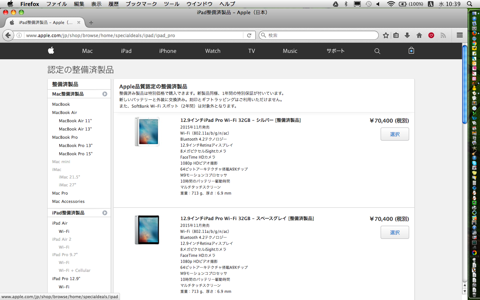Open the ブックマーク menu
Viewport: 480px width, 300px height.
(x=141, y=4)
